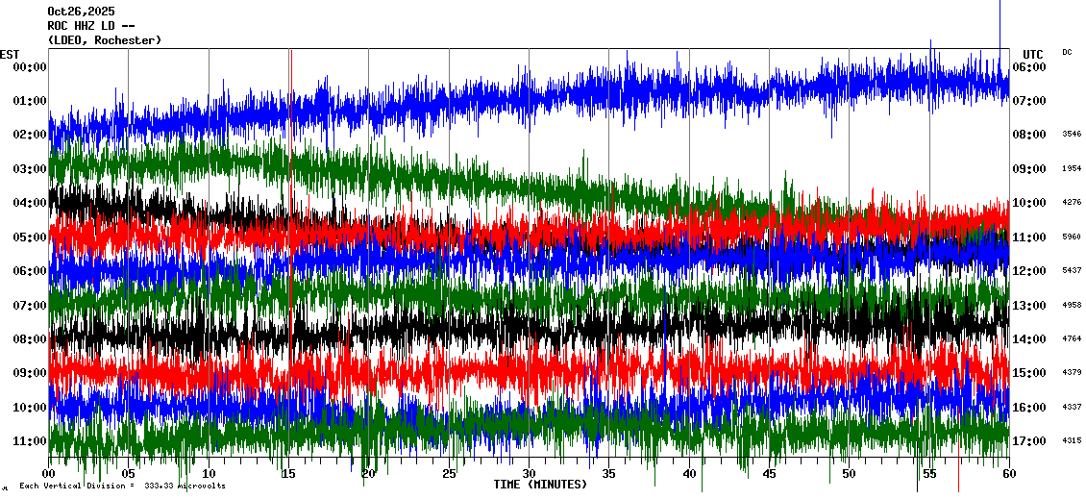Click the 30 minute tick label
Screen dimensions: 1086x499
(x=529, y=474)
